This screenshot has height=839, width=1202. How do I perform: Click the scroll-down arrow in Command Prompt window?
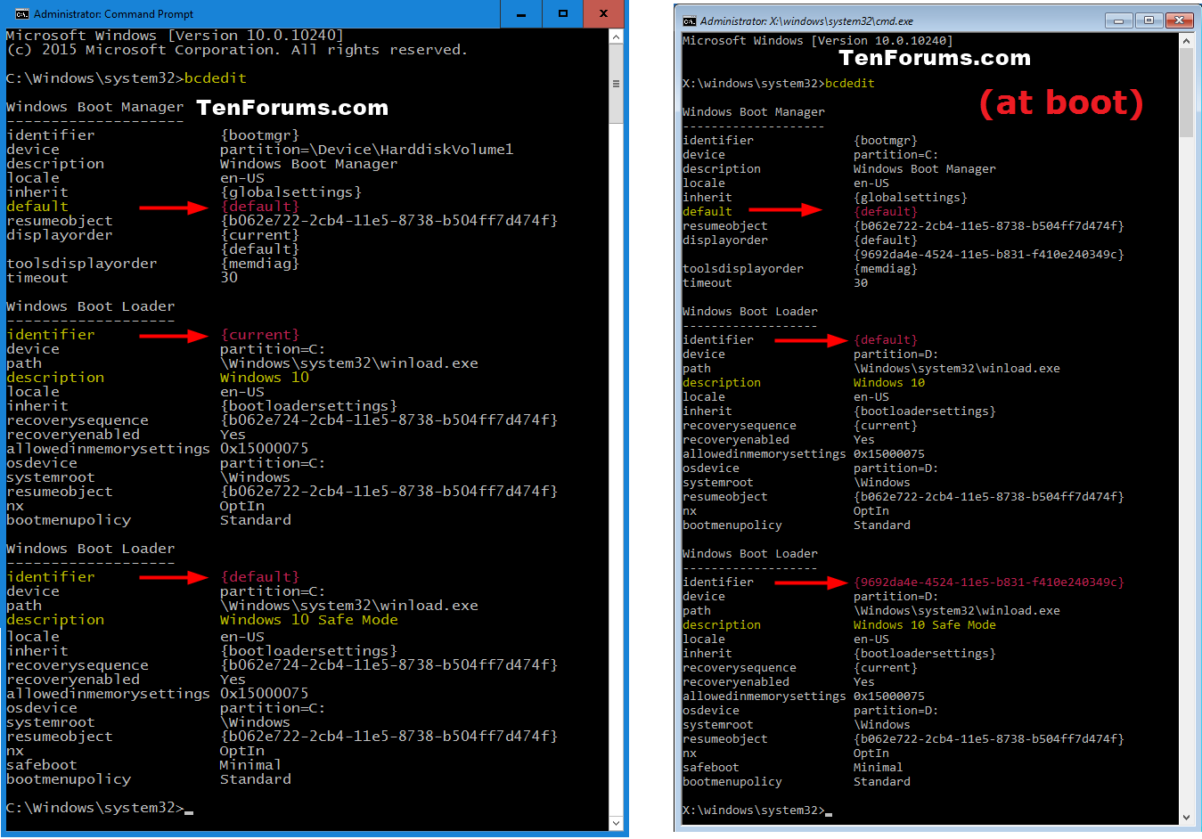click(616, 823)
